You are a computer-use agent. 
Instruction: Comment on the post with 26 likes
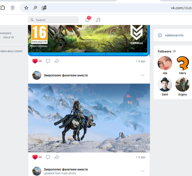point(48,157)
